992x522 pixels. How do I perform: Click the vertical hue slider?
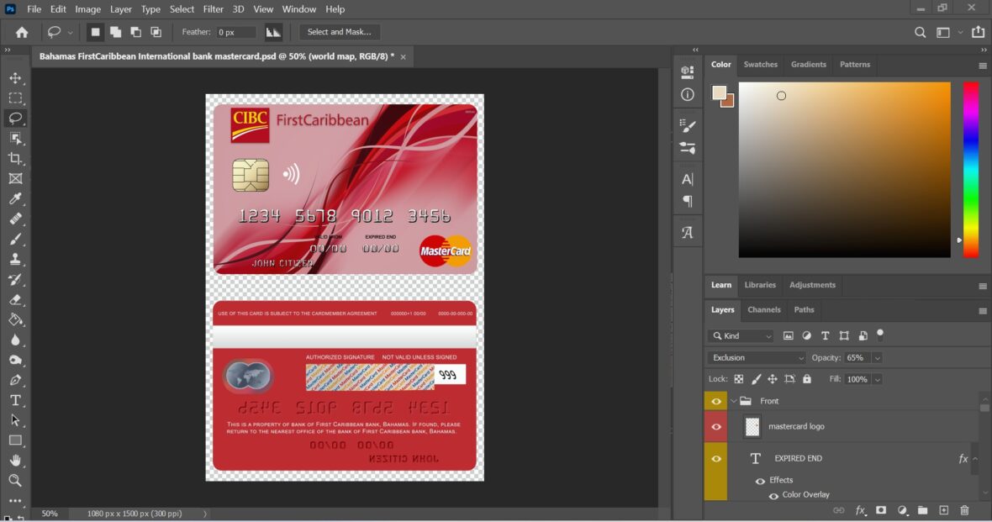click(x=970, y=170)
